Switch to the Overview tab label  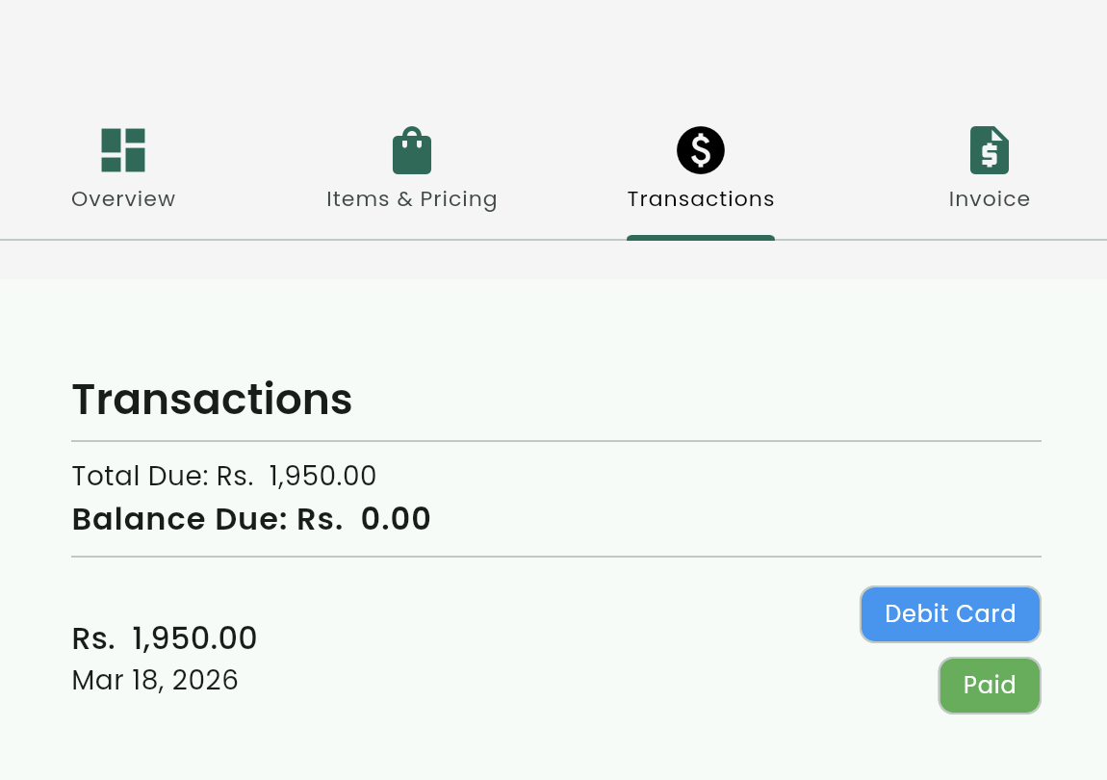123,199
